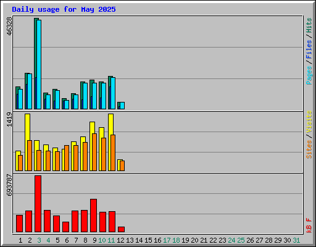Screen dimensions: 316x247
Task: Click day 29 on the bottom axis
Action: 278,240
